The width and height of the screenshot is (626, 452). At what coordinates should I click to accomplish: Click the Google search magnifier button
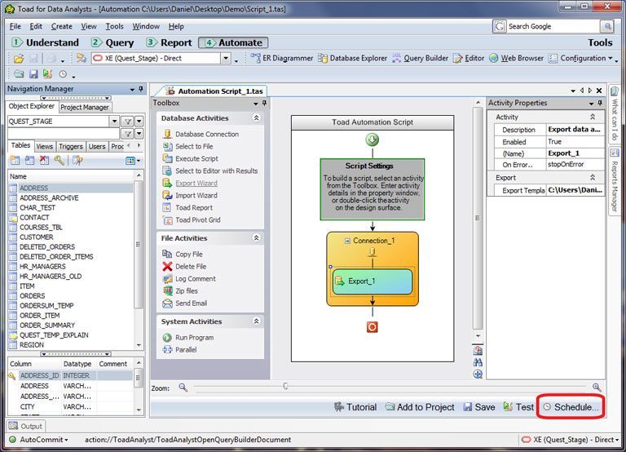click(x=606, y=26)
